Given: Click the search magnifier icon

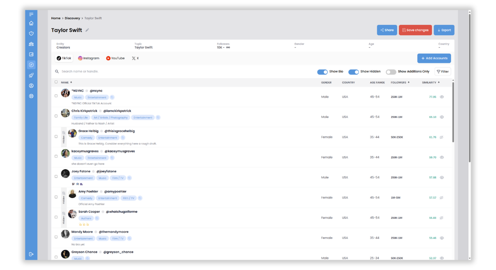Looking at the screenshot, I should [x=57, y=72].
